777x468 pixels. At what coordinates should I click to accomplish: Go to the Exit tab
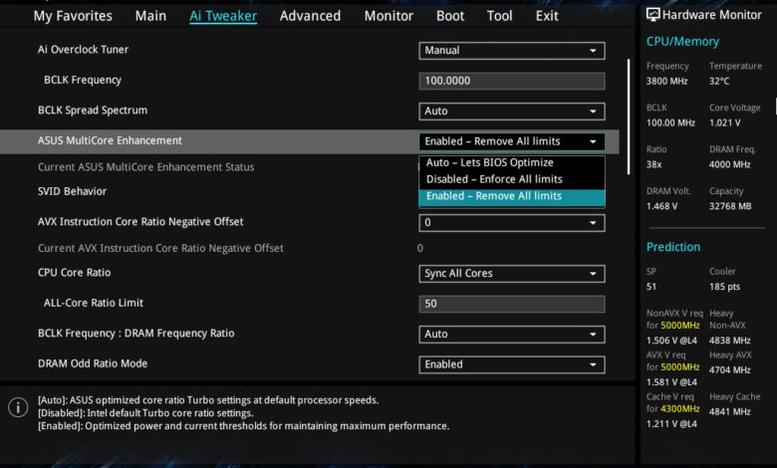tap(547, 16)
